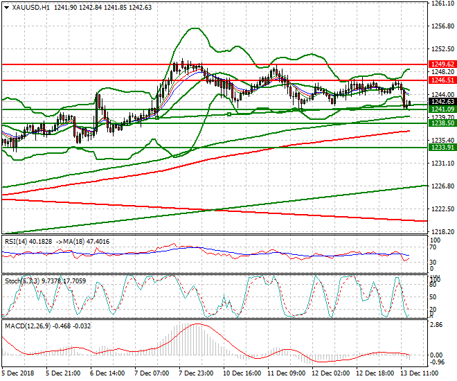This screenshot has width=457, height=381.
Task: Click the 11 Dec 09:00 time label
Action: [x=287, y=373]
